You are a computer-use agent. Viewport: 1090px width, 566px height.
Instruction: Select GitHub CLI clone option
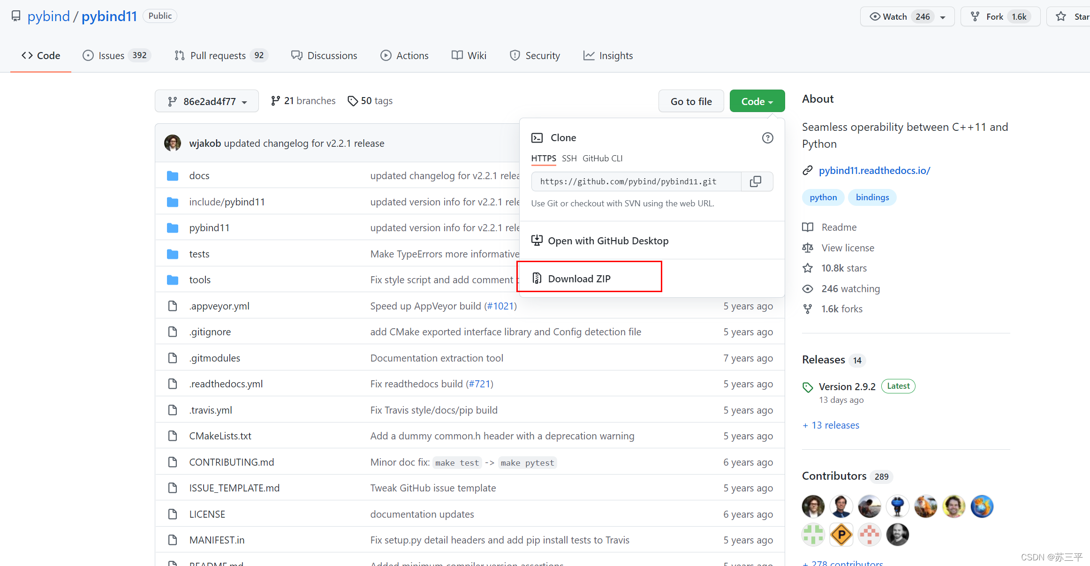602,158
